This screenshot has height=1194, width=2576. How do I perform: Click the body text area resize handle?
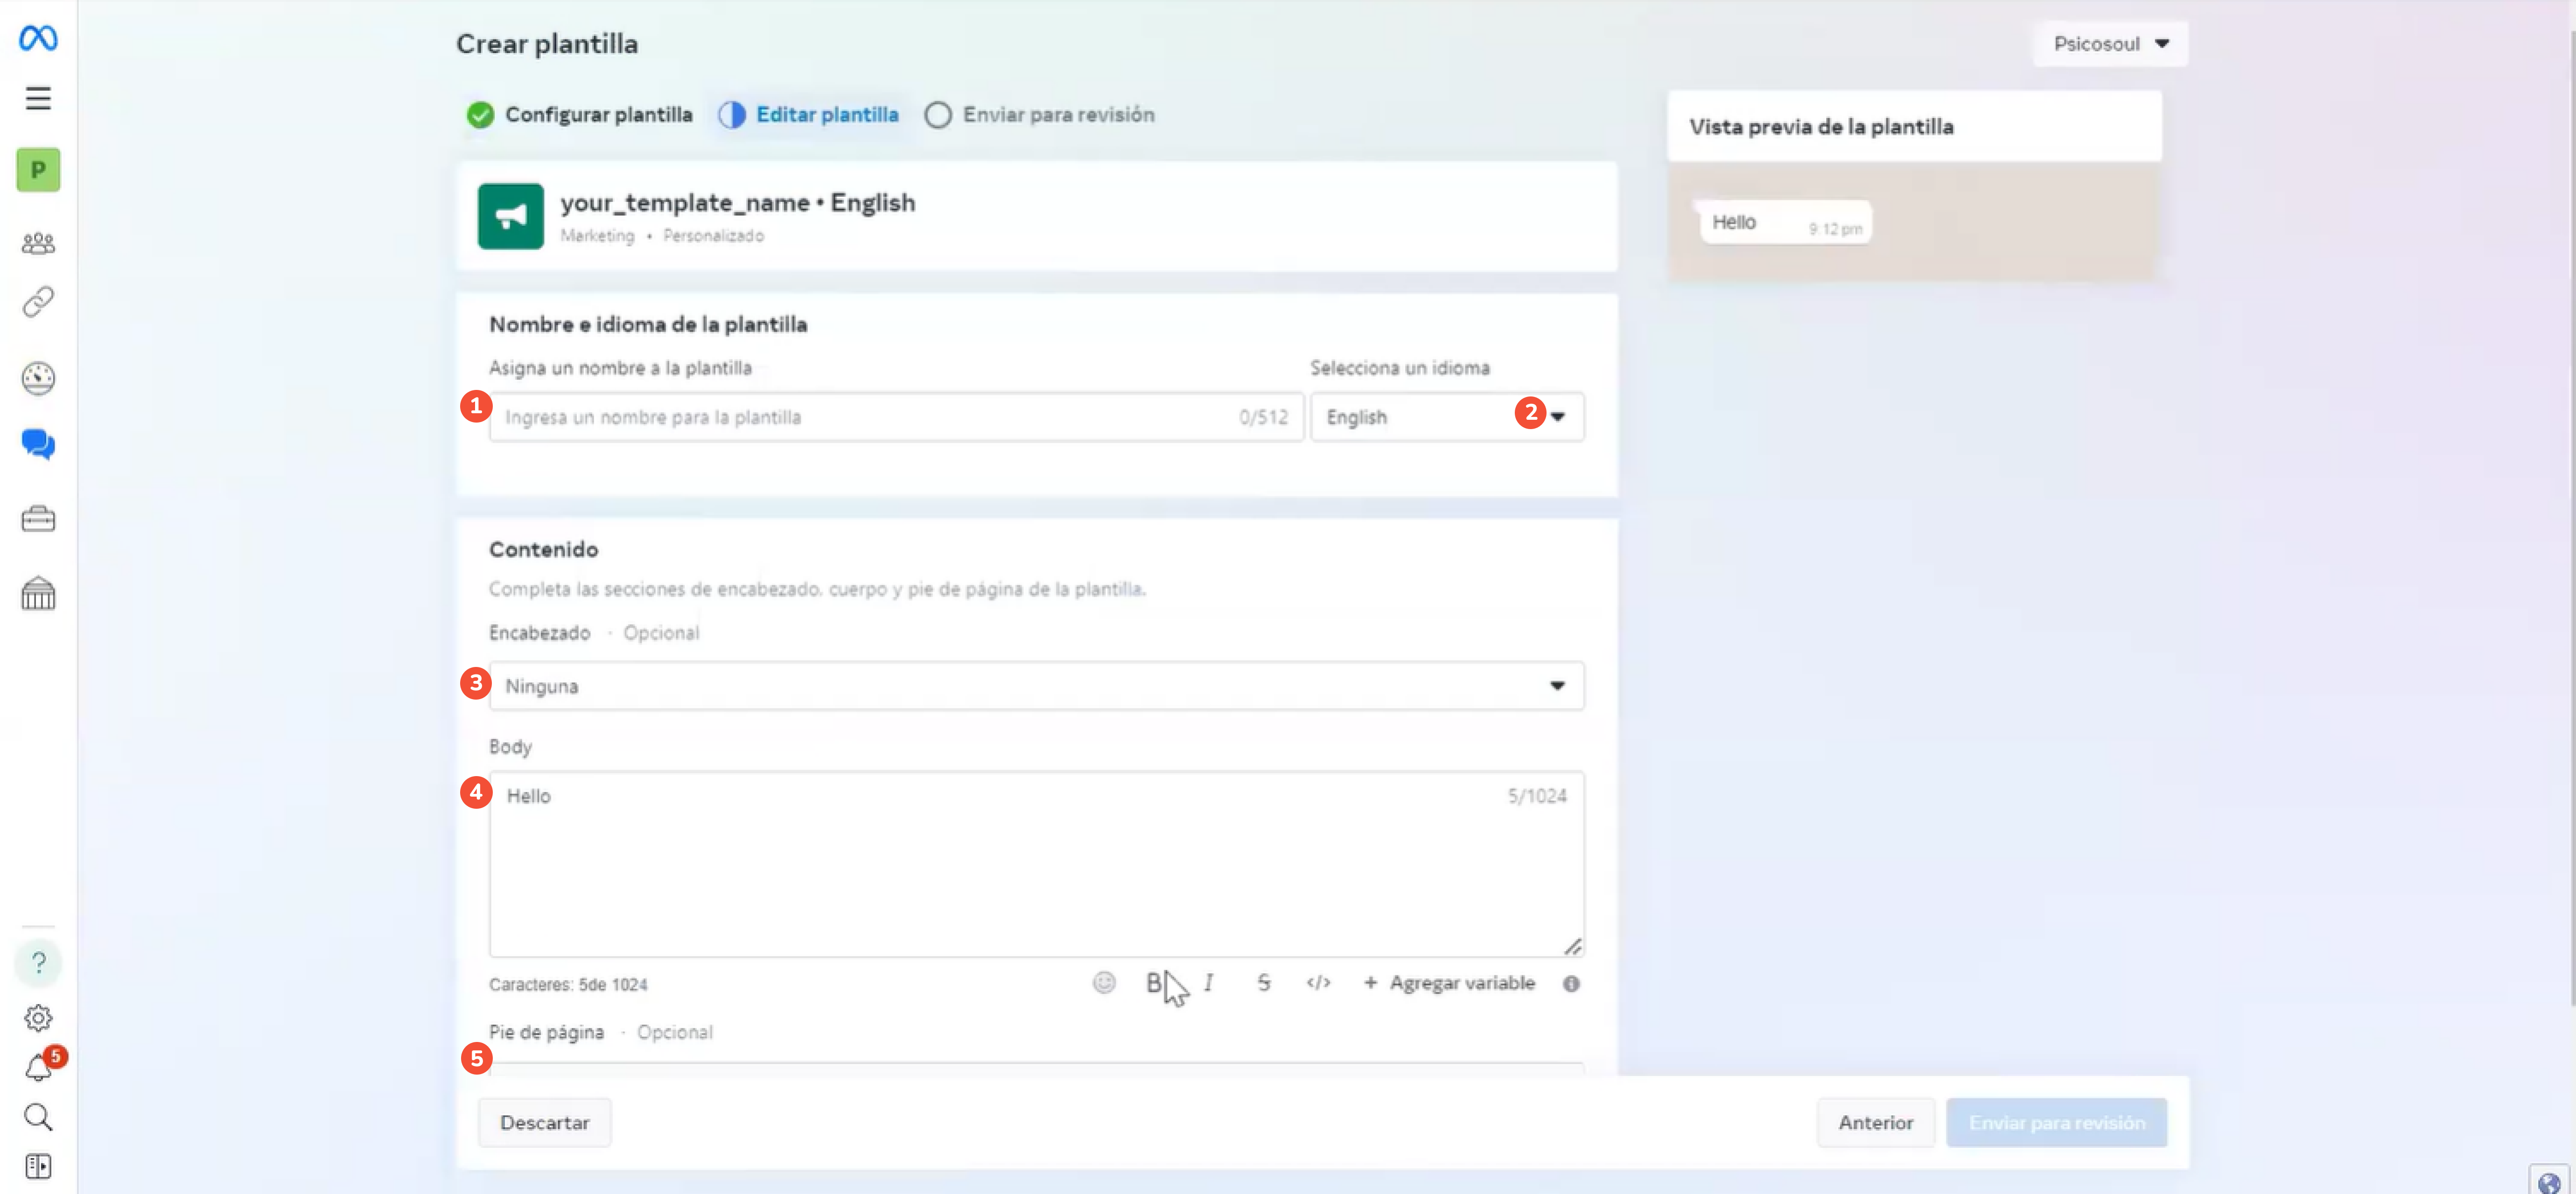pyautogui.click(x=1573, y=946)
